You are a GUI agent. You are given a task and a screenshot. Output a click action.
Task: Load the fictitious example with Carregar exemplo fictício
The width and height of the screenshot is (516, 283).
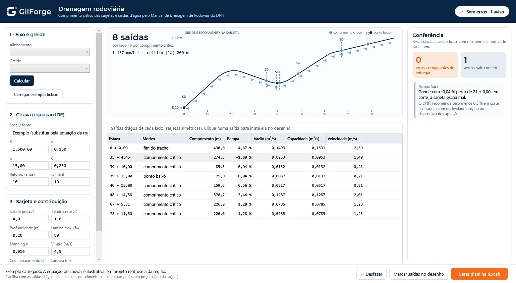coord(36,95)
